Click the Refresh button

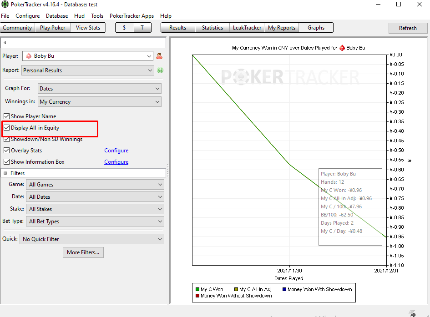(408, 28)
